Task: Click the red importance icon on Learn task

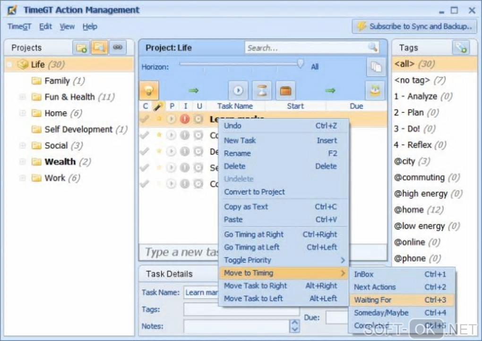Action: (x=185, y=119)
